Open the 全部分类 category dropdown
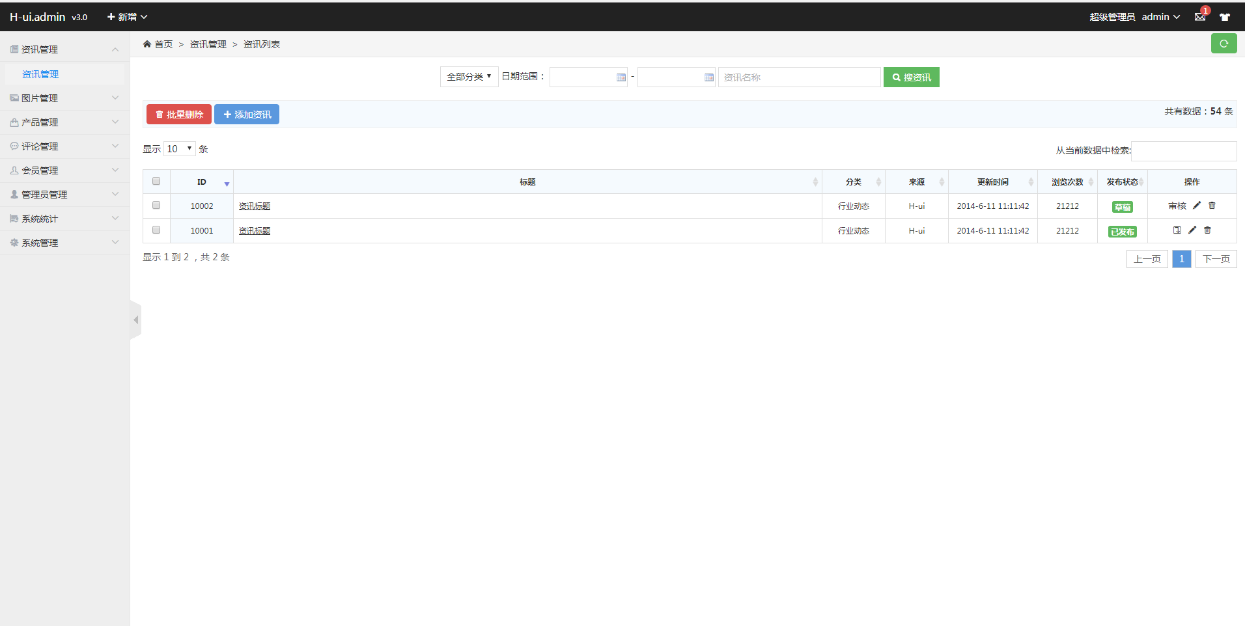The width and height of the screenshot is (1245, 626). click(469, 77)
